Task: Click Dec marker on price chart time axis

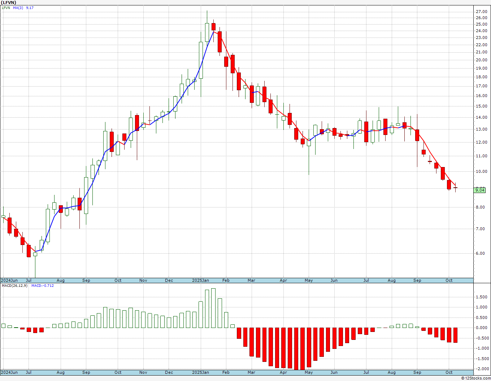Action: pyautogui.click(x=169, y=280)
